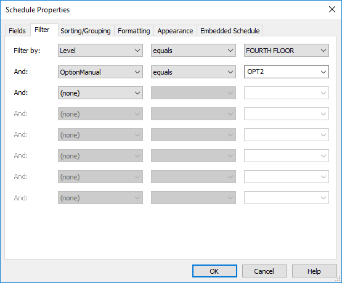Expand the Level filter field dropdown
Screen dimensions: 342x283
(x=100, y=51)
